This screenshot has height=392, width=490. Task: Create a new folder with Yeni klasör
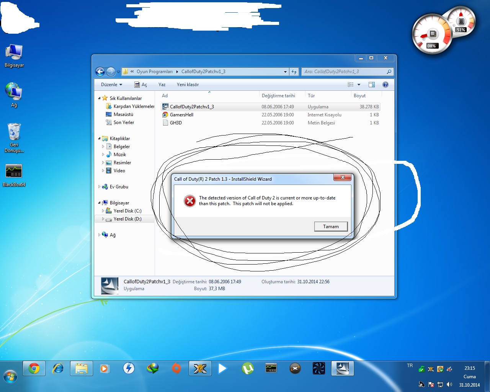click(188, 85)
